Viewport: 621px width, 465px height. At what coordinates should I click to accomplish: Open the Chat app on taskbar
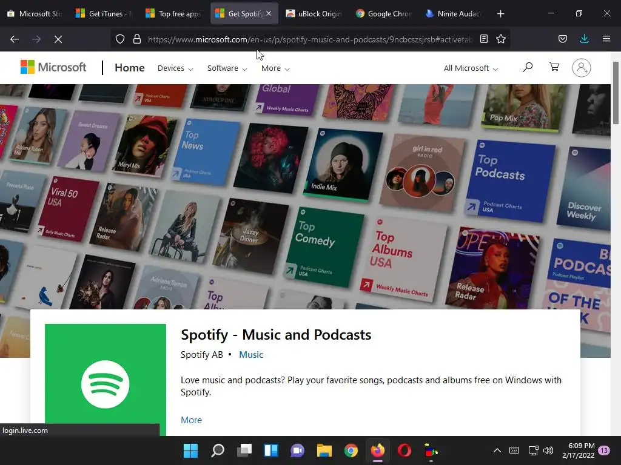click(x=297, y=450)
